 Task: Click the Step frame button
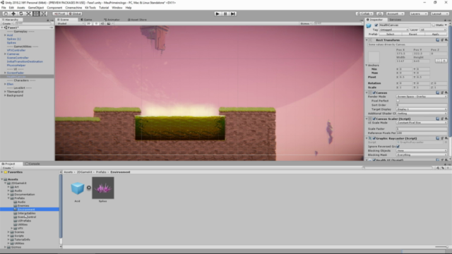[x=233, y=13]
